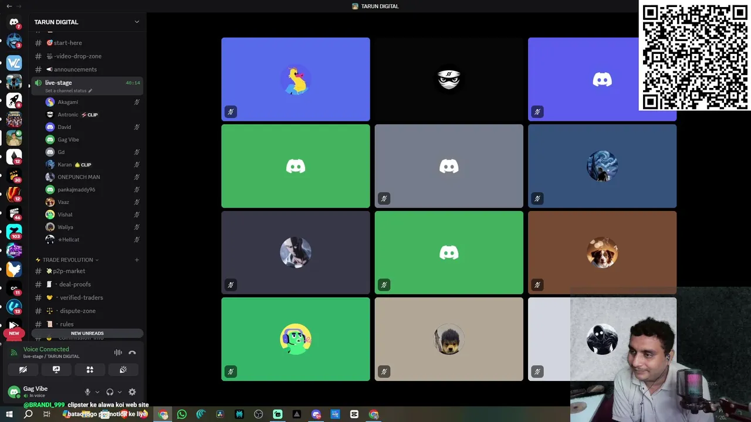Select ONEPUNCH MAN in voice member list
Screen dimensions: 751x422
93,177
